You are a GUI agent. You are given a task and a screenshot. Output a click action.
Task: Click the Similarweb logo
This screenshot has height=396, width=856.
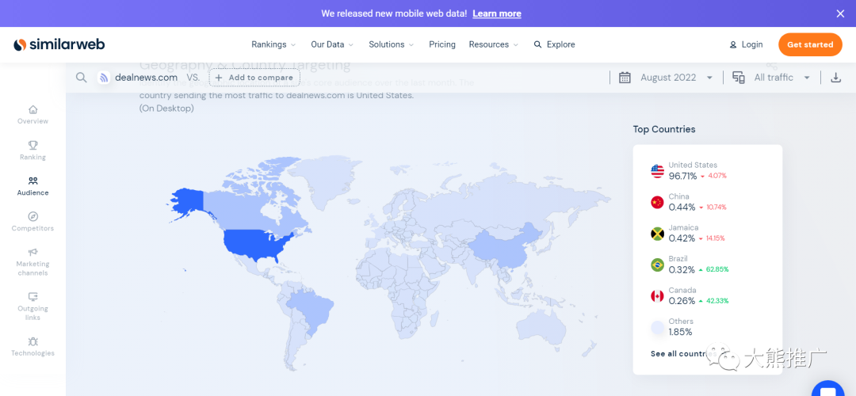pos(59,44)
